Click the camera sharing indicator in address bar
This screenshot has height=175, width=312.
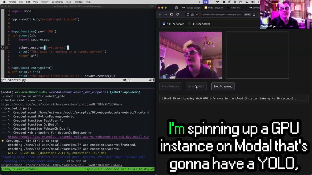[201, 15]
